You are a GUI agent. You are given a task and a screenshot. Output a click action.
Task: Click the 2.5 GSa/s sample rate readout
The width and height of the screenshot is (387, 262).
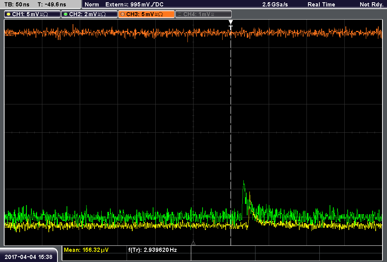[x=275, y=5]
